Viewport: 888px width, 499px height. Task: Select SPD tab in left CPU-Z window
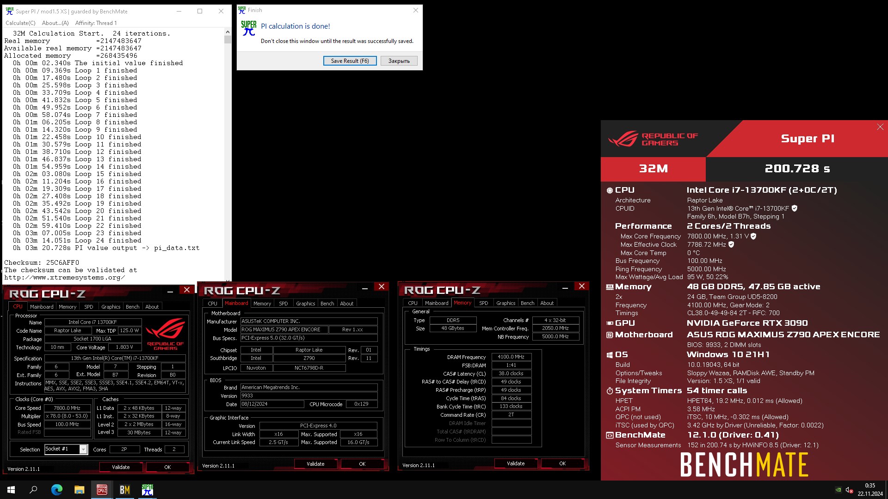(89, 307)
